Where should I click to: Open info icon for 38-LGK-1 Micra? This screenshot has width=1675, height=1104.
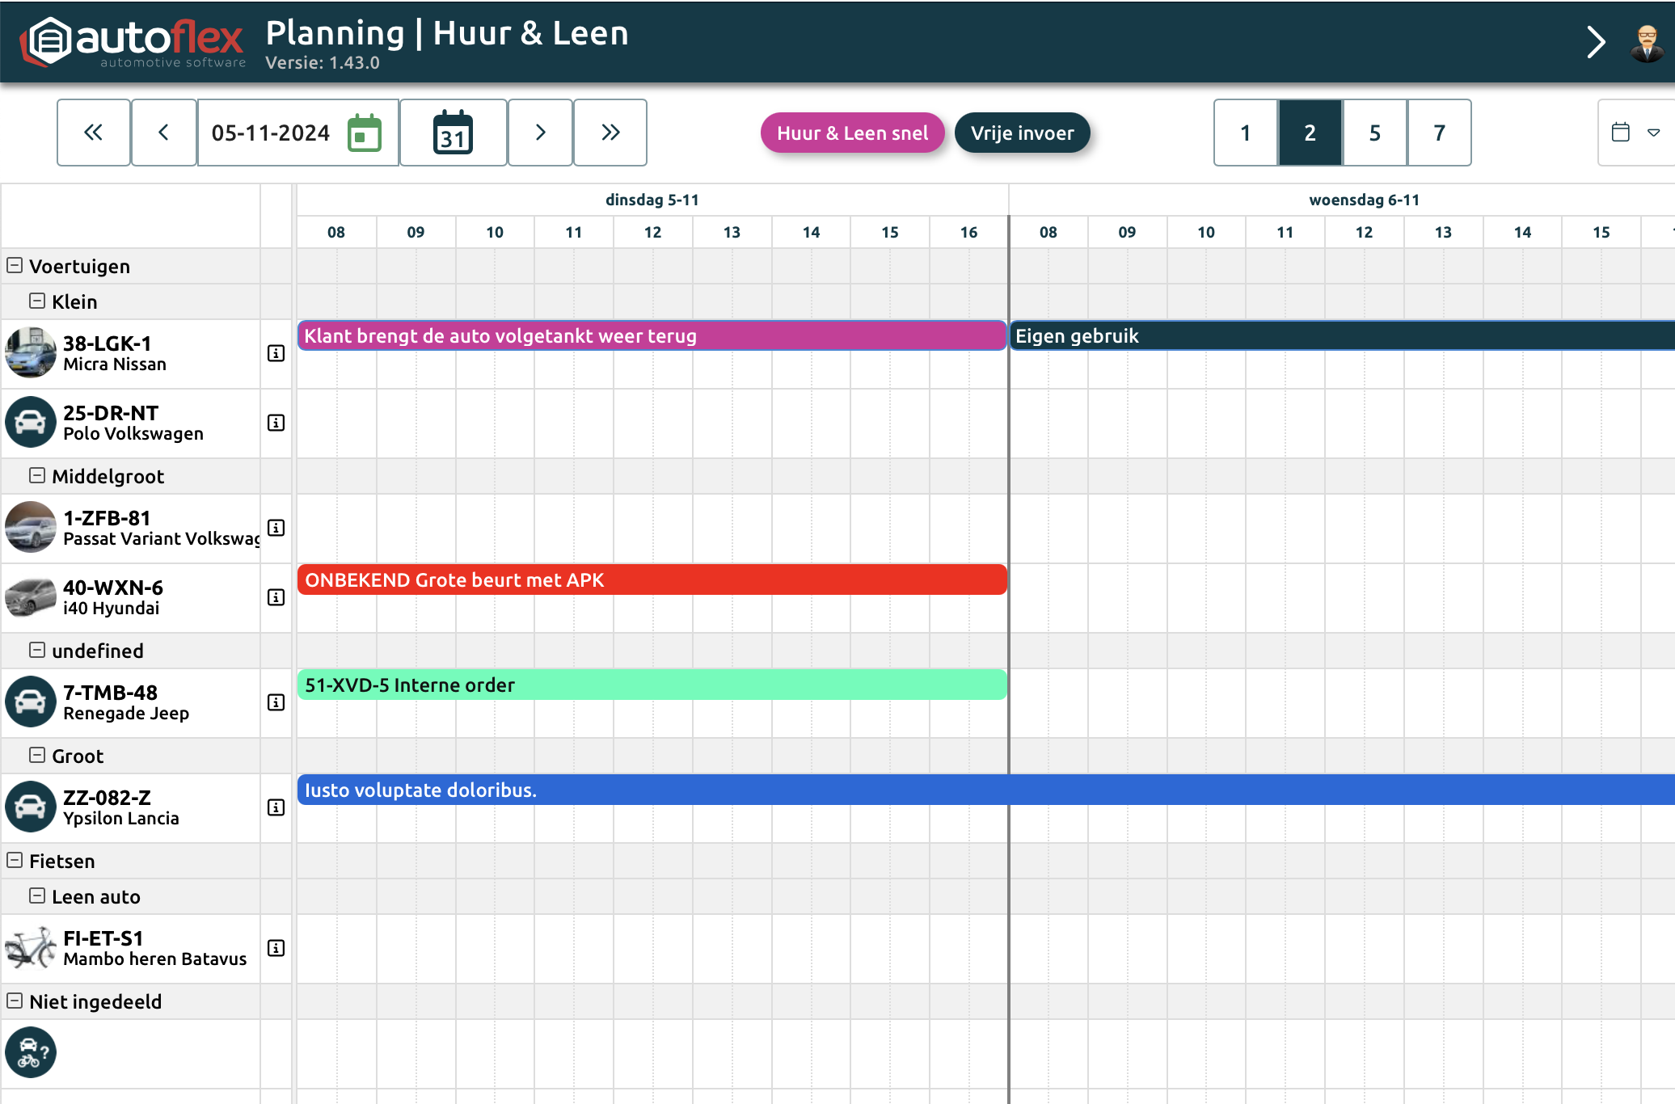click(276, 353)
